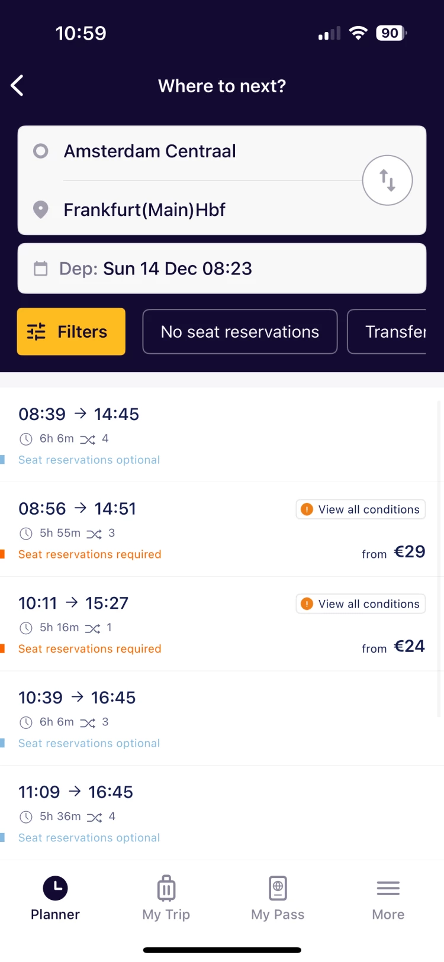Viewport: 444px width, 962px height.
Task: Tap the €29 fare price
Action: [x=409, y=552]
